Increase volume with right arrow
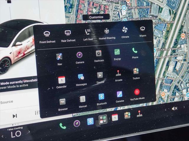Image resolution: width=189 pixels, height=141 pixels. click(184, 107)
